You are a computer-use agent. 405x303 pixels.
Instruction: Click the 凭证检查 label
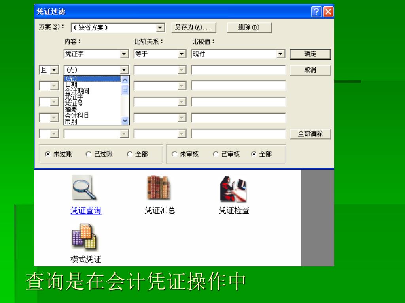point(234,211)
